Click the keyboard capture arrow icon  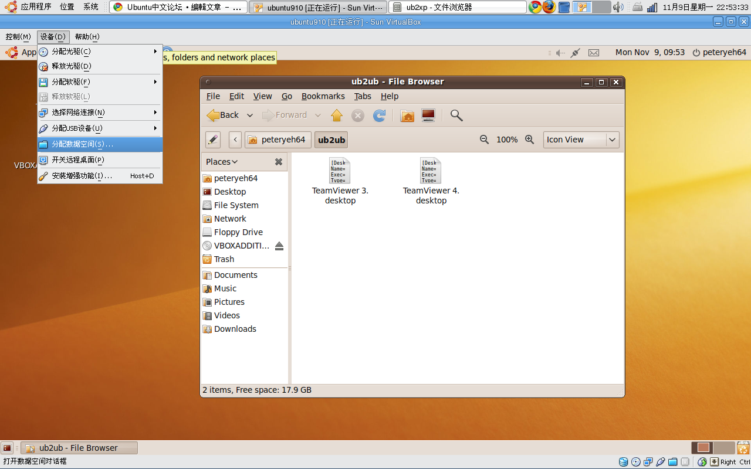click(x=714, y=462)
